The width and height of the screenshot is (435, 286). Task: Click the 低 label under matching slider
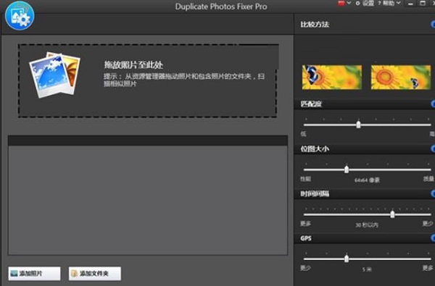303,134
